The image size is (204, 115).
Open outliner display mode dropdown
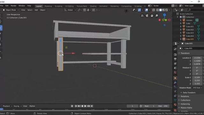[177, 10]
